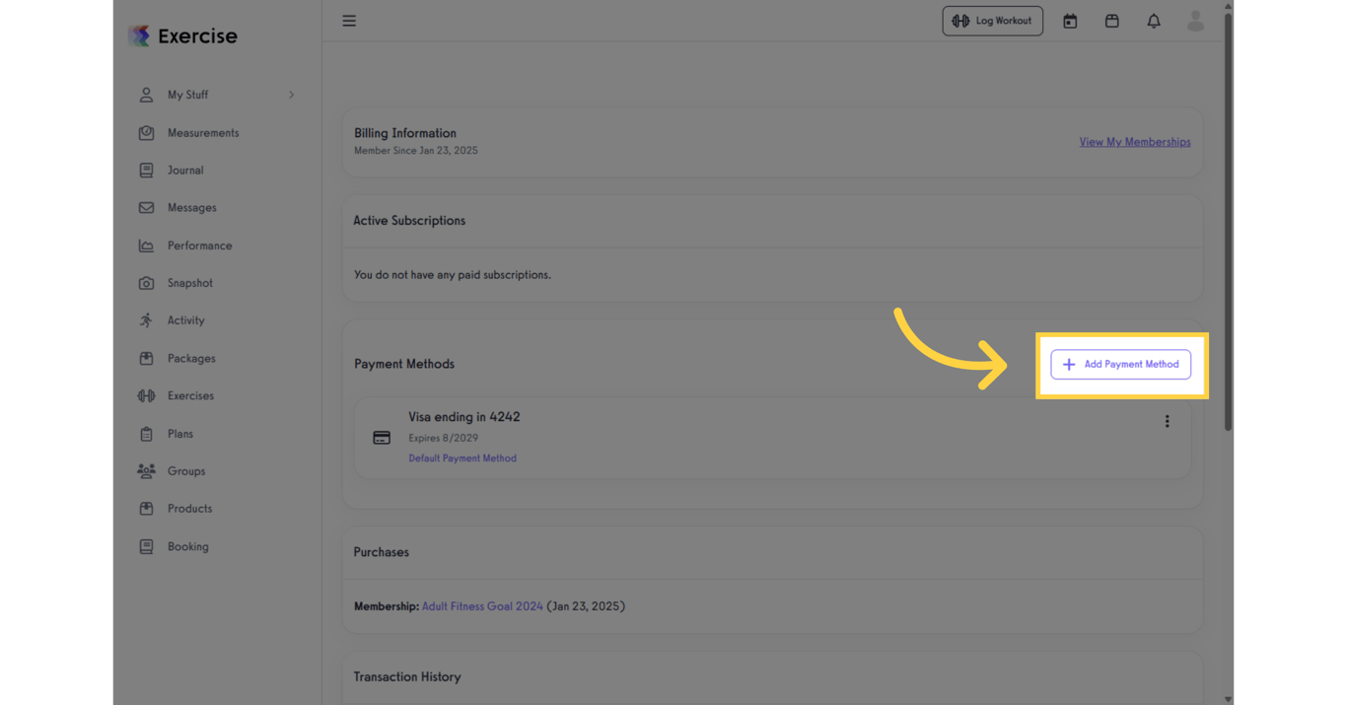The height and width of the screenshot is (705, 1347).
Task: Click the Groups people icon in sidebar
Action: click(x=146, y=470)
